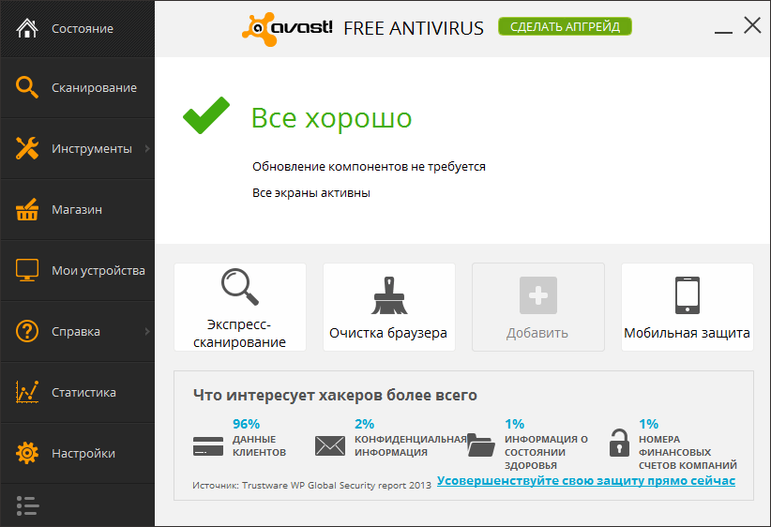Start Экспресс-сканирование via magnifier tile icon
Image resolution: width=771 pixels, height=527 pixels.
click(x=239, y=287)
